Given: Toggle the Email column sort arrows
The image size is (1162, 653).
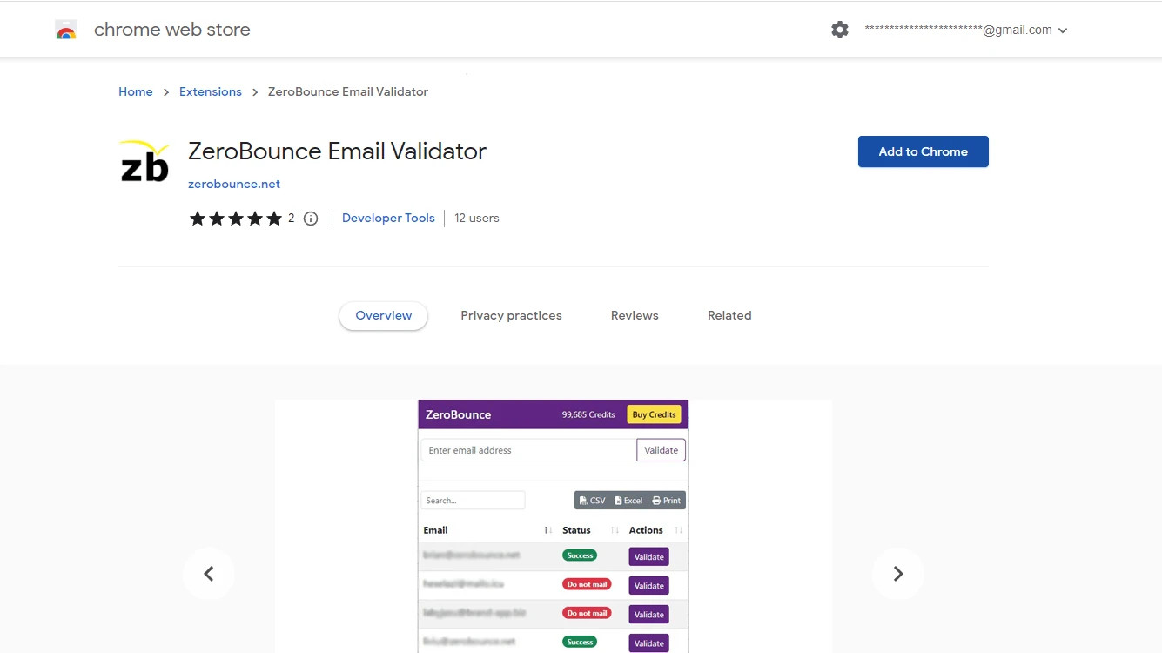Looking at the screenshot, I should pyautogui.click(x=547, y=529).
